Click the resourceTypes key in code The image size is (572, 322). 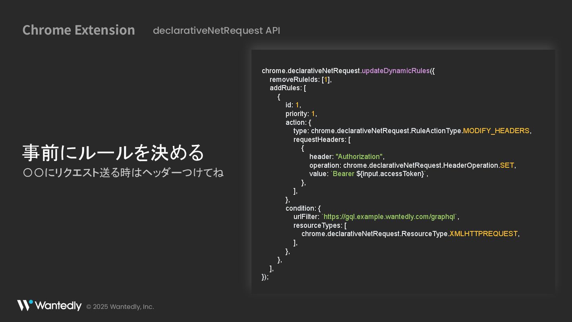pos(317,225)
